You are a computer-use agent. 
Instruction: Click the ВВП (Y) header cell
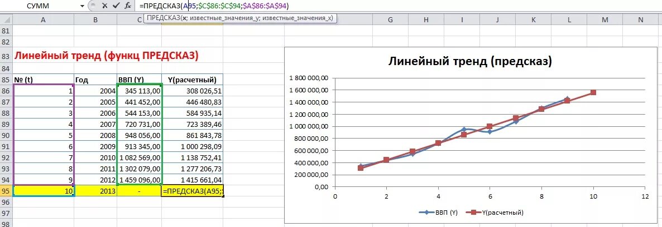coord(140,80)
